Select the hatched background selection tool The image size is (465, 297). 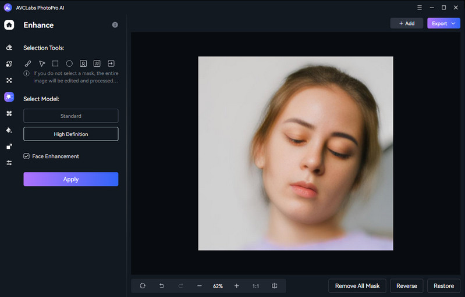pos(97,63)
